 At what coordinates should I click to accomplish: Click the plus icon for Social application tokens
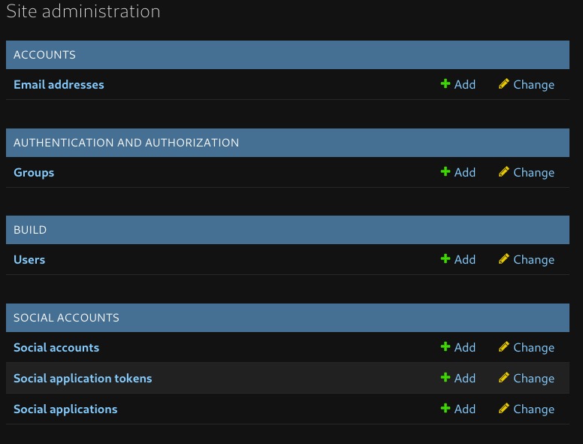tap(445, 377)
